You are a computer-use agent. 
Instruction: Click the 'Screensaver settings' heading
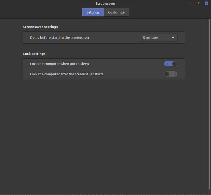tap(40, 27)
